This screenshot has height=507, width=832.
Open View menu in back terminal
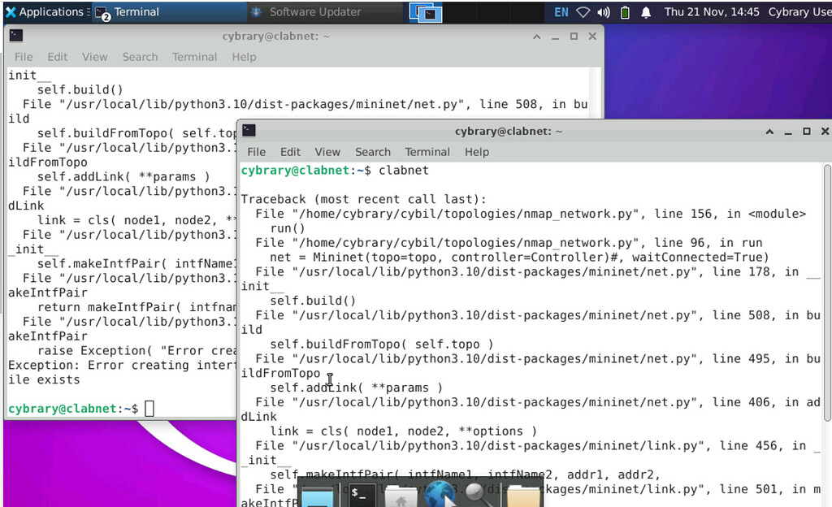pos(94,57)
